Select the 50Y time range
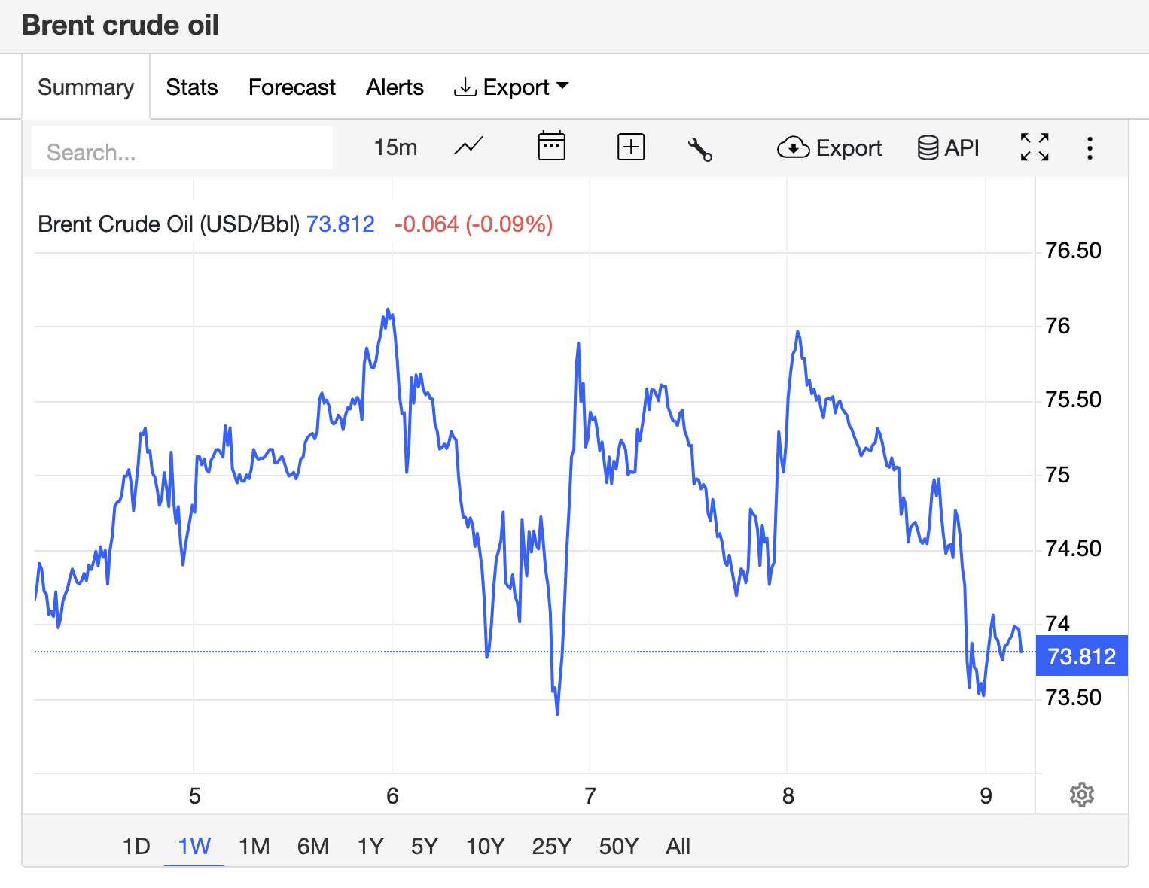The width and height of the screenshot is (1149, 888). point(619,847)
